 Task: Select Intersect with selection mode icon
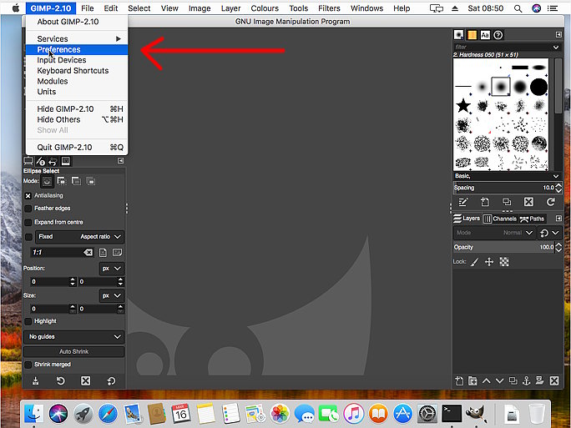pyautogui.click(x=91, y=181)
